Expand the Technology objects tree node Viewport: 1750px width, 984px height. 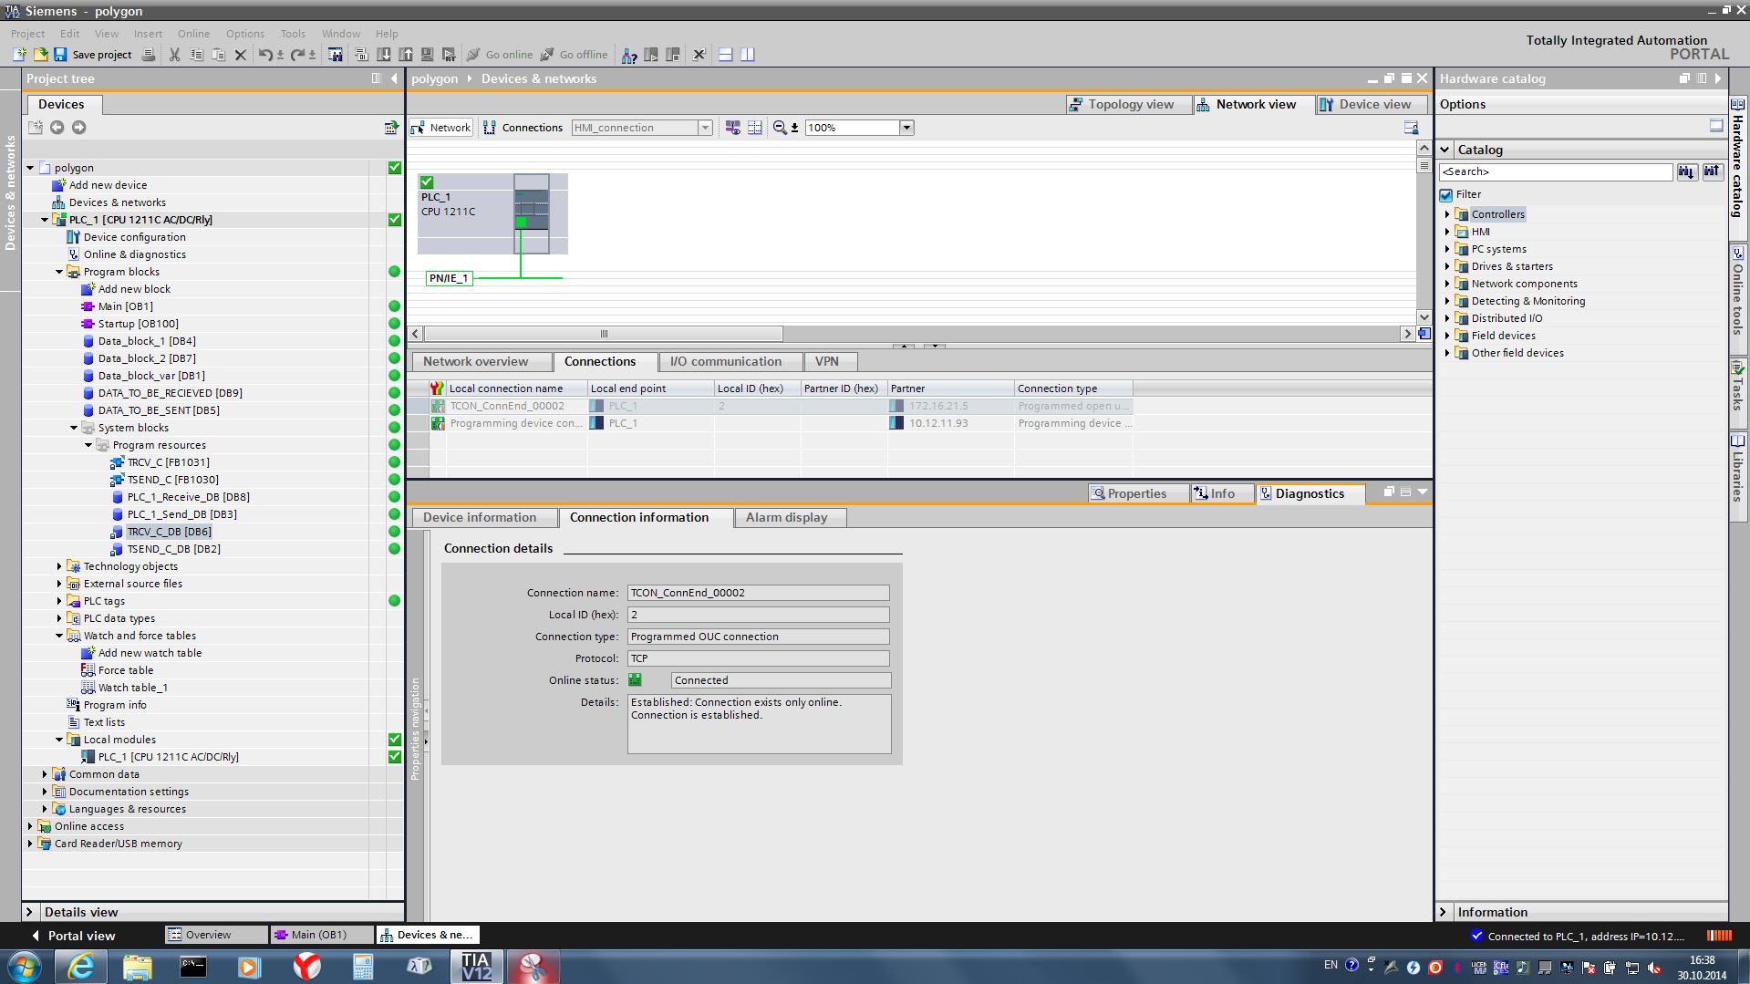coord(59,566)
